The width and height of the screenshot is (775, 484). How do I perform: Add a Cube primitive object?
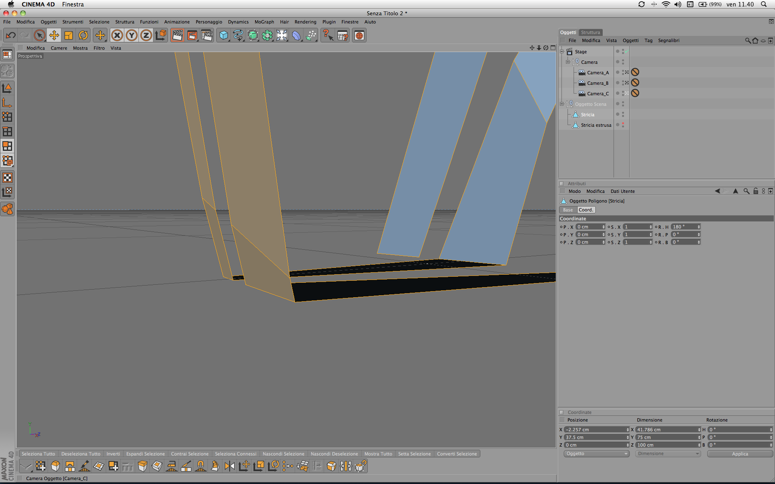coord(223,35)
